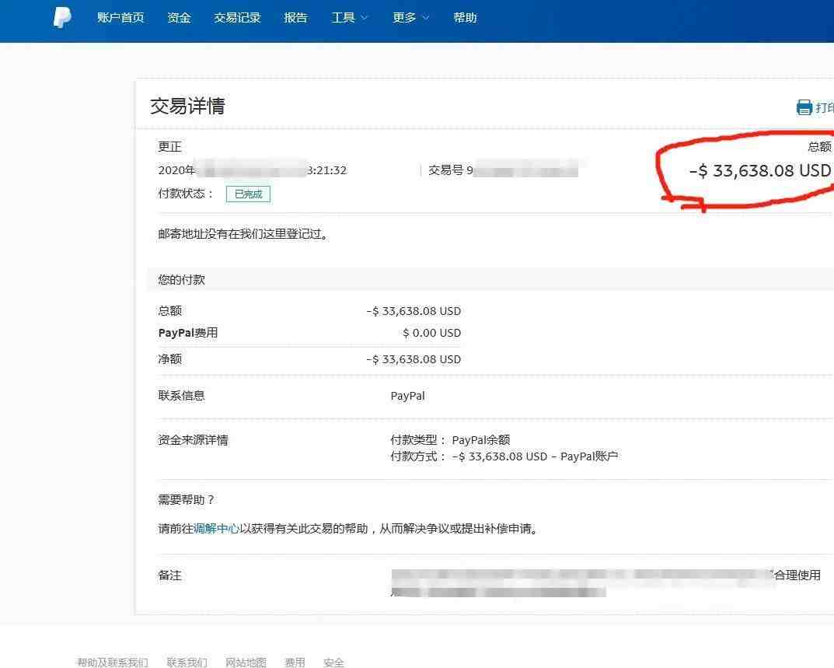The image size is (834, 668).
Task: Click the 付款状态 label
Action: pos(185,193)
